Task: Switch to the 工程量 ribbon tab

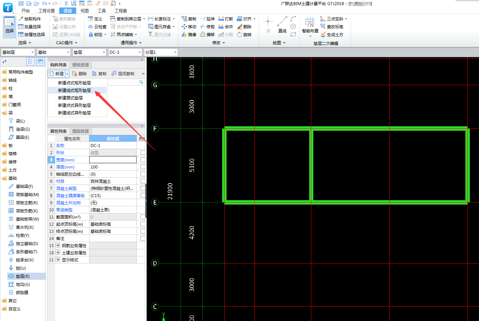Action: click(121, 11)
